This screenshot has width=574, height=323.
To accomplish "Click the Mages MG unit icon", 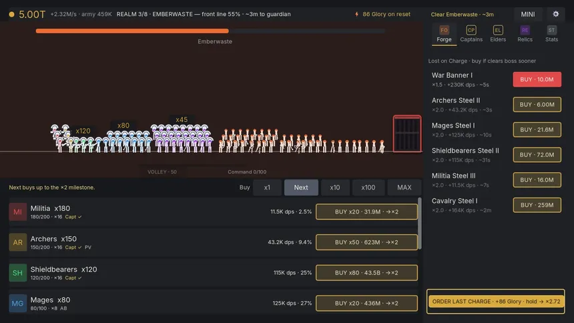I will [17, 303].
